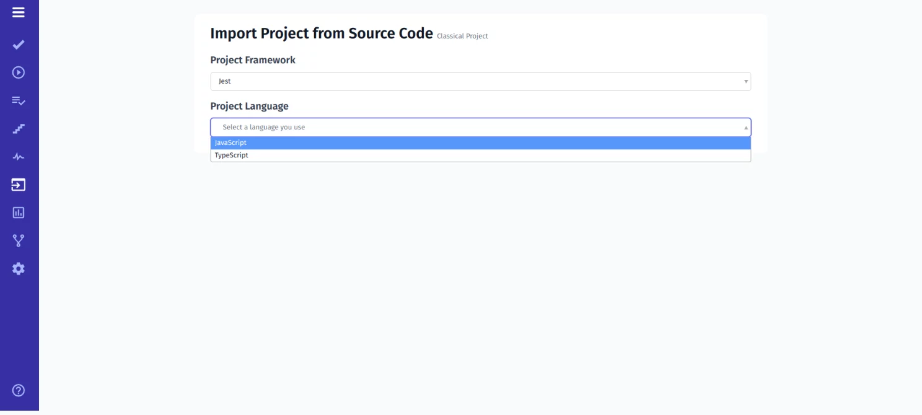Open the activity monitor pulse icon

point(19,156)
